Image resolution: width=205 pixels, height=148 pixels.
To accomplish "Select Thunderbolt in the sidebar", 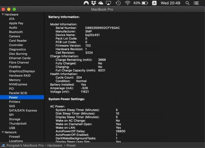I will [18, 123].
